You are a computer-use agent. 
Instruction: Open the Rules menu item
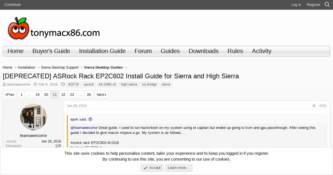[235, 51]
